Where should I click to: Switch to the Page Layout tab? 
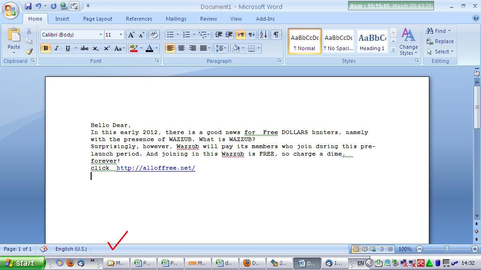tap(98, 19)
